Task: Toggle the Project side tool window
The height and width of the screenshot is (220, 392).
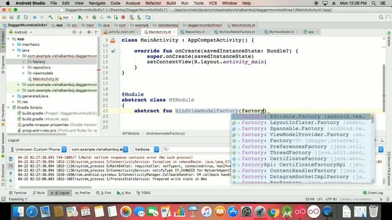Action: tap(2, 40)
